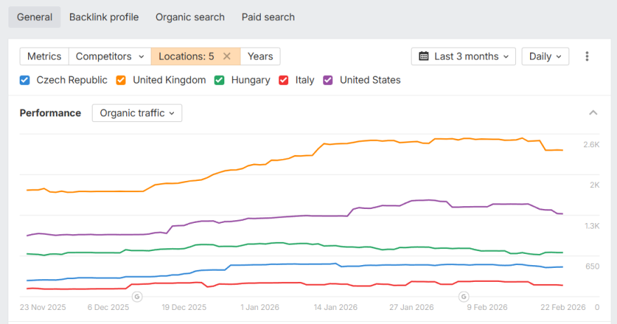Switch to the Backlink profile tab
617x324 pixels.
coord(104,17)
